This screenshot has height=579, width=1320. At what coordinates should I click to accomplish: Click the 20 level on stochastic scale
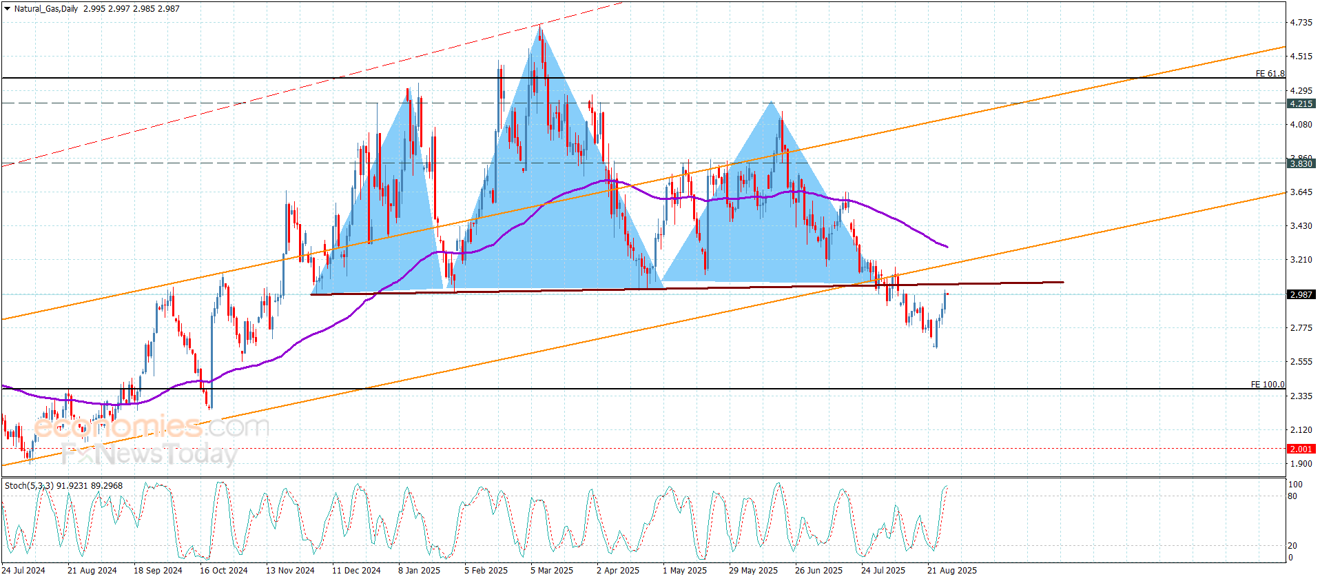[x=1292, y=545]
